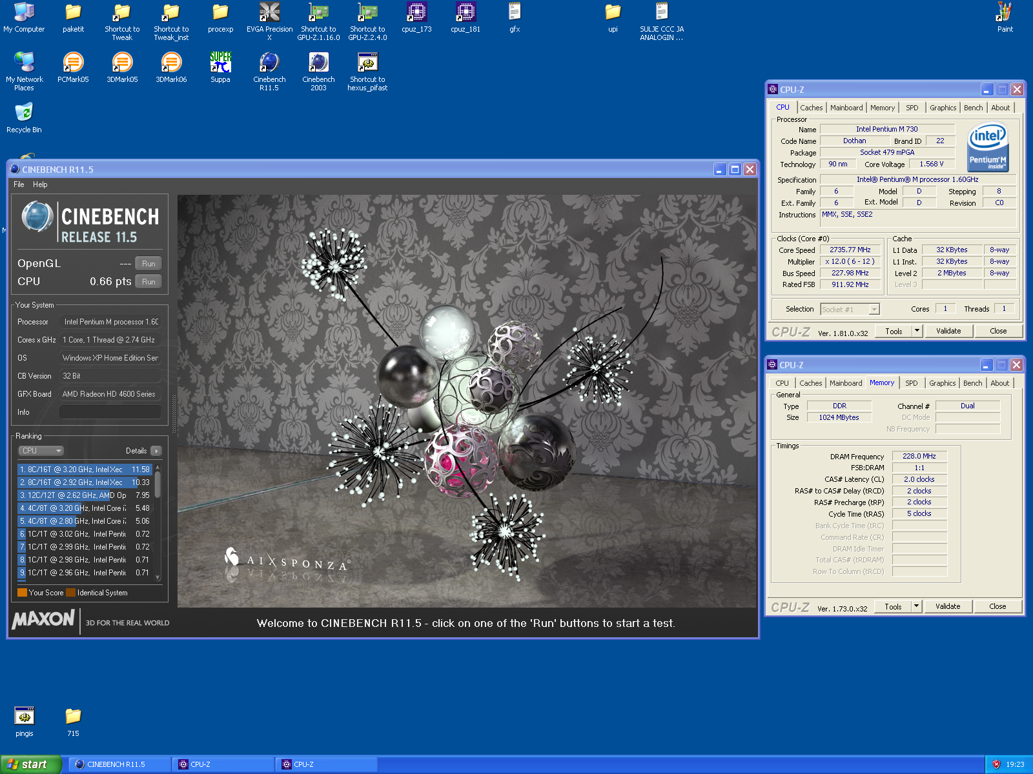
Task: Open My Network Places icon
Action: [24, 71]
